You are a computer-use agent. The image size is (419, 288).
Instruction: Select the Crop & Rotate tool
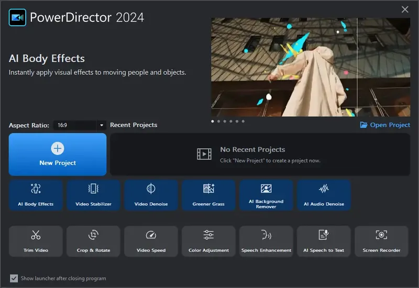click(93, 241)
